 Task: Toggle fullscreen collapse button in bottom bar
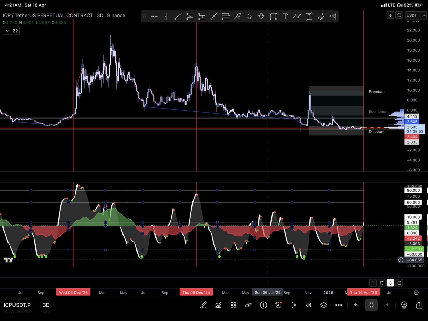click(371, 305)
